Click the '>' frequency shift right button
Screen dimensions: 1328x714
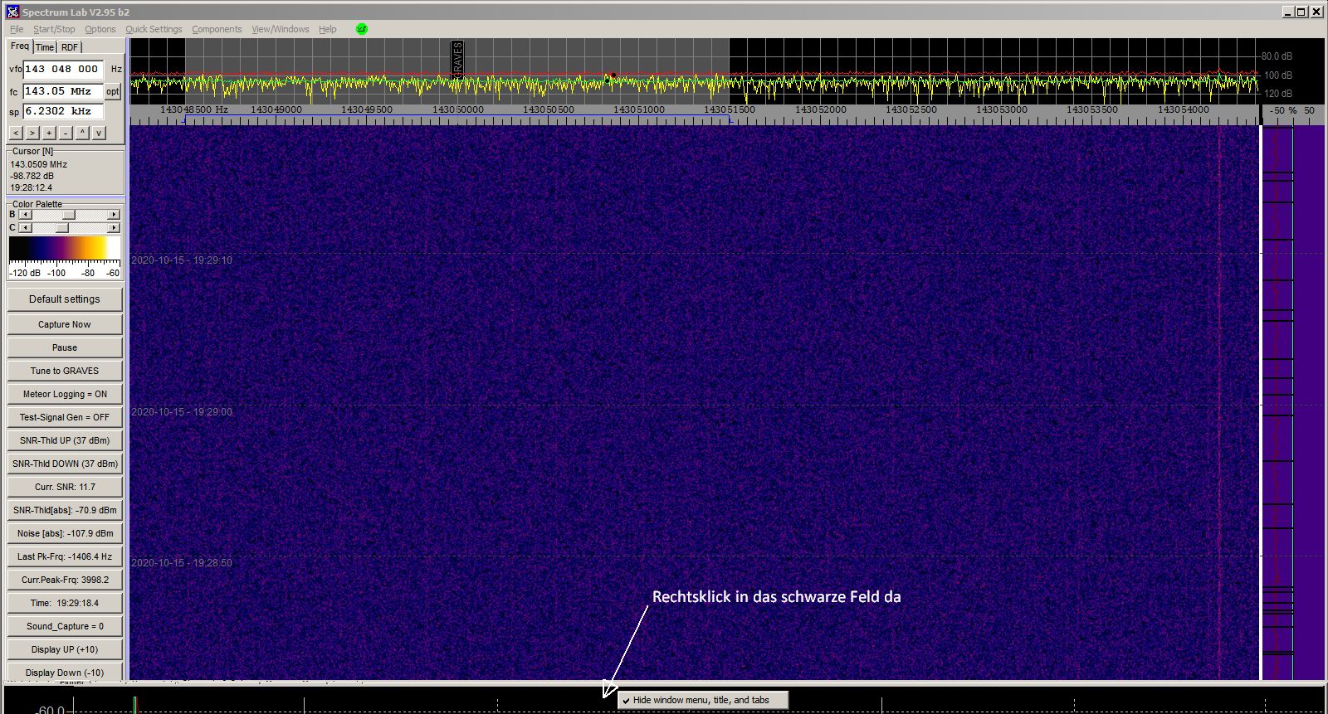tap(32, 133)
